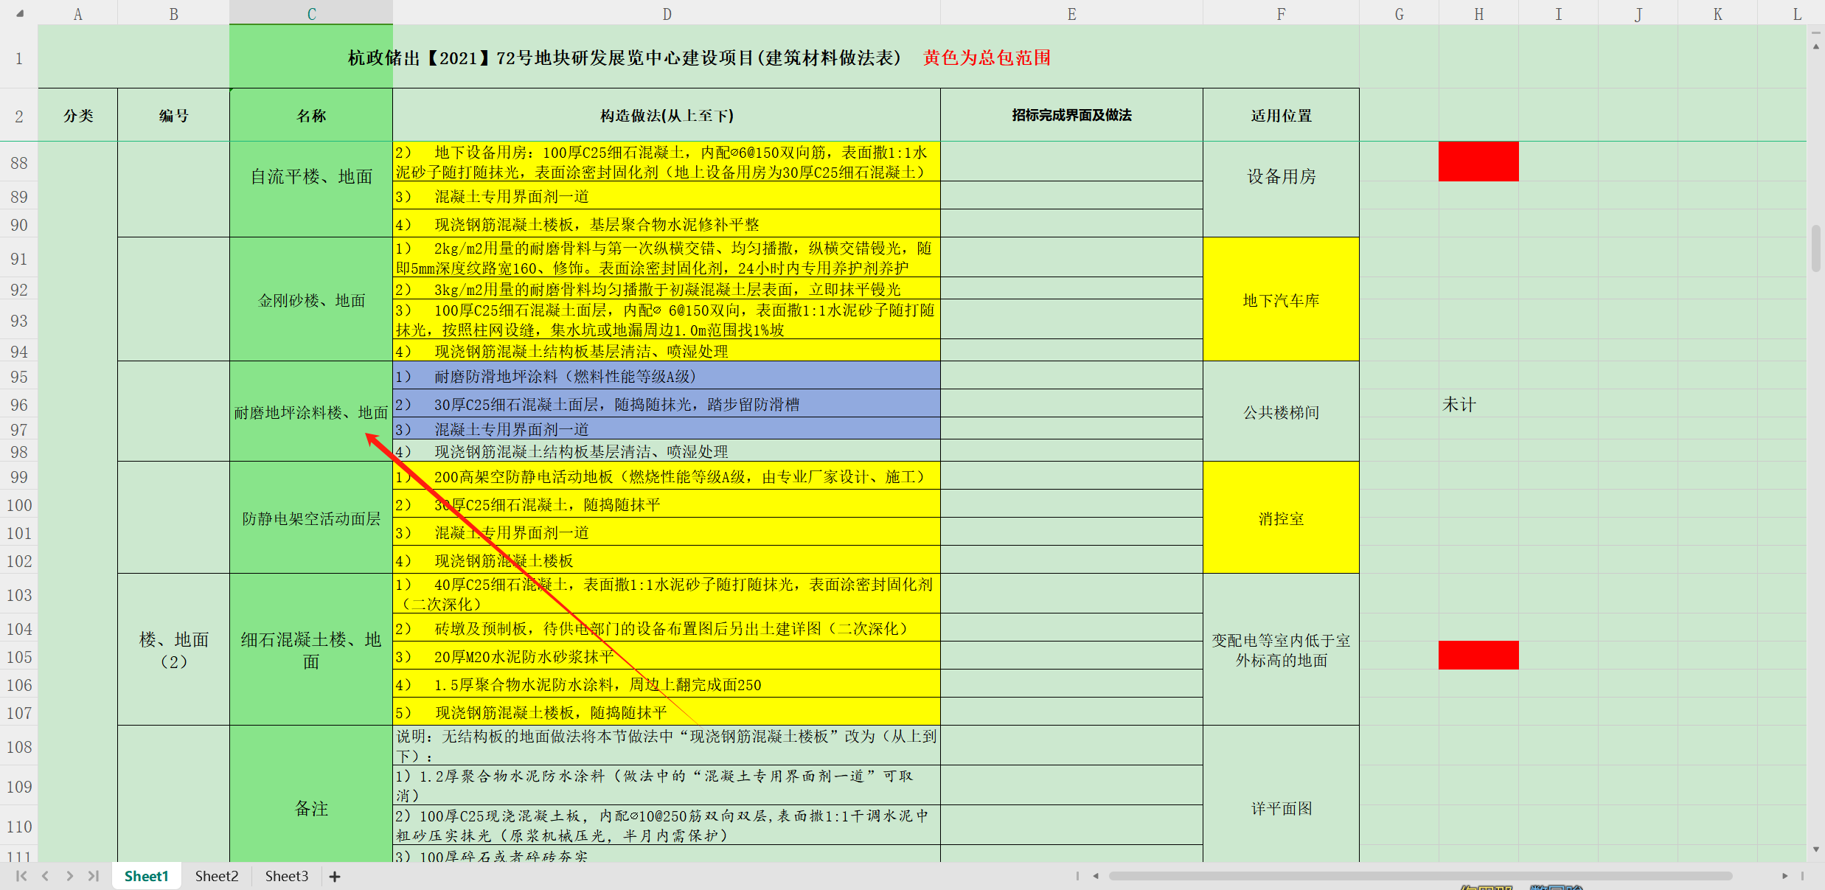Select the 消控室 cell
Image resolution: width=1825 pixels, height=890 pixels.
tap(1281, 518)
